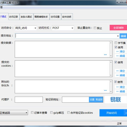Focus the 代理IP input field
The height and width of the screenshot is (127, 127).
coord(29,99)
